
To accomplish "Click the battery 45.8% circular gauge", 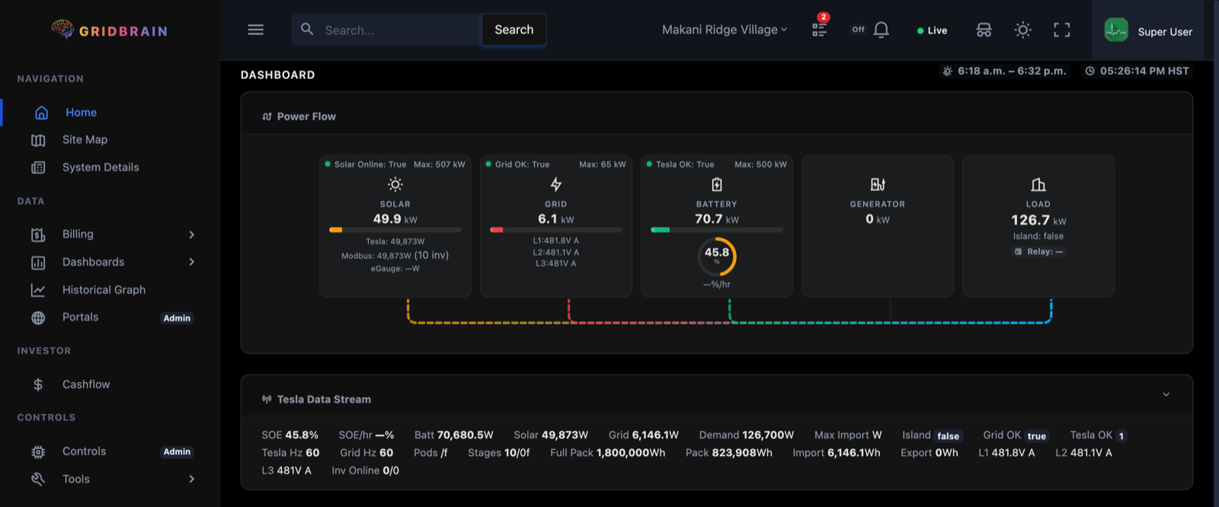I will click(717, 257).
